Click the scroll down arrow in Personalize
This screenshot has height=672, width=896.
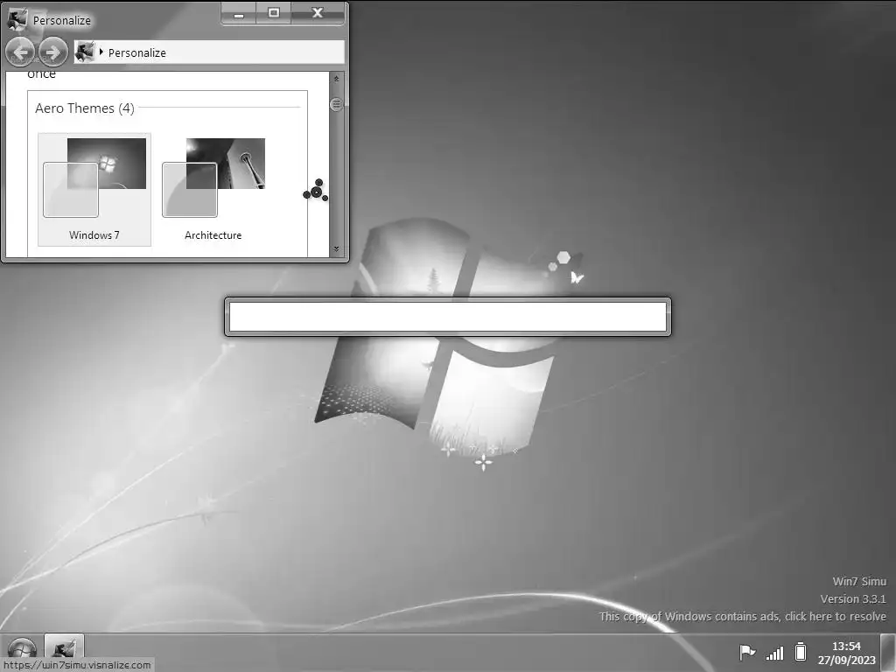[337, 248]
